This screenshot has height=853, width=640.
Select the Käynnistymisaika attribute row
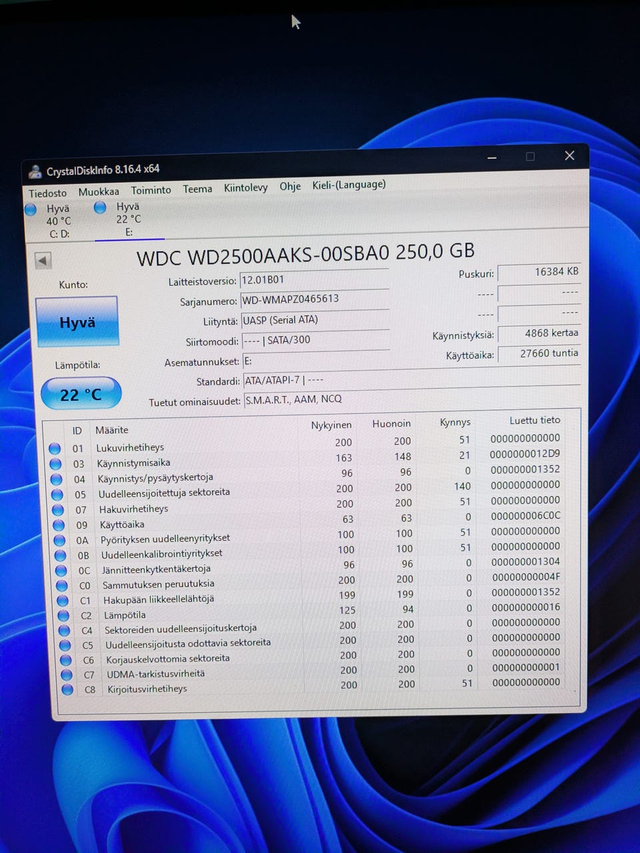306,459
